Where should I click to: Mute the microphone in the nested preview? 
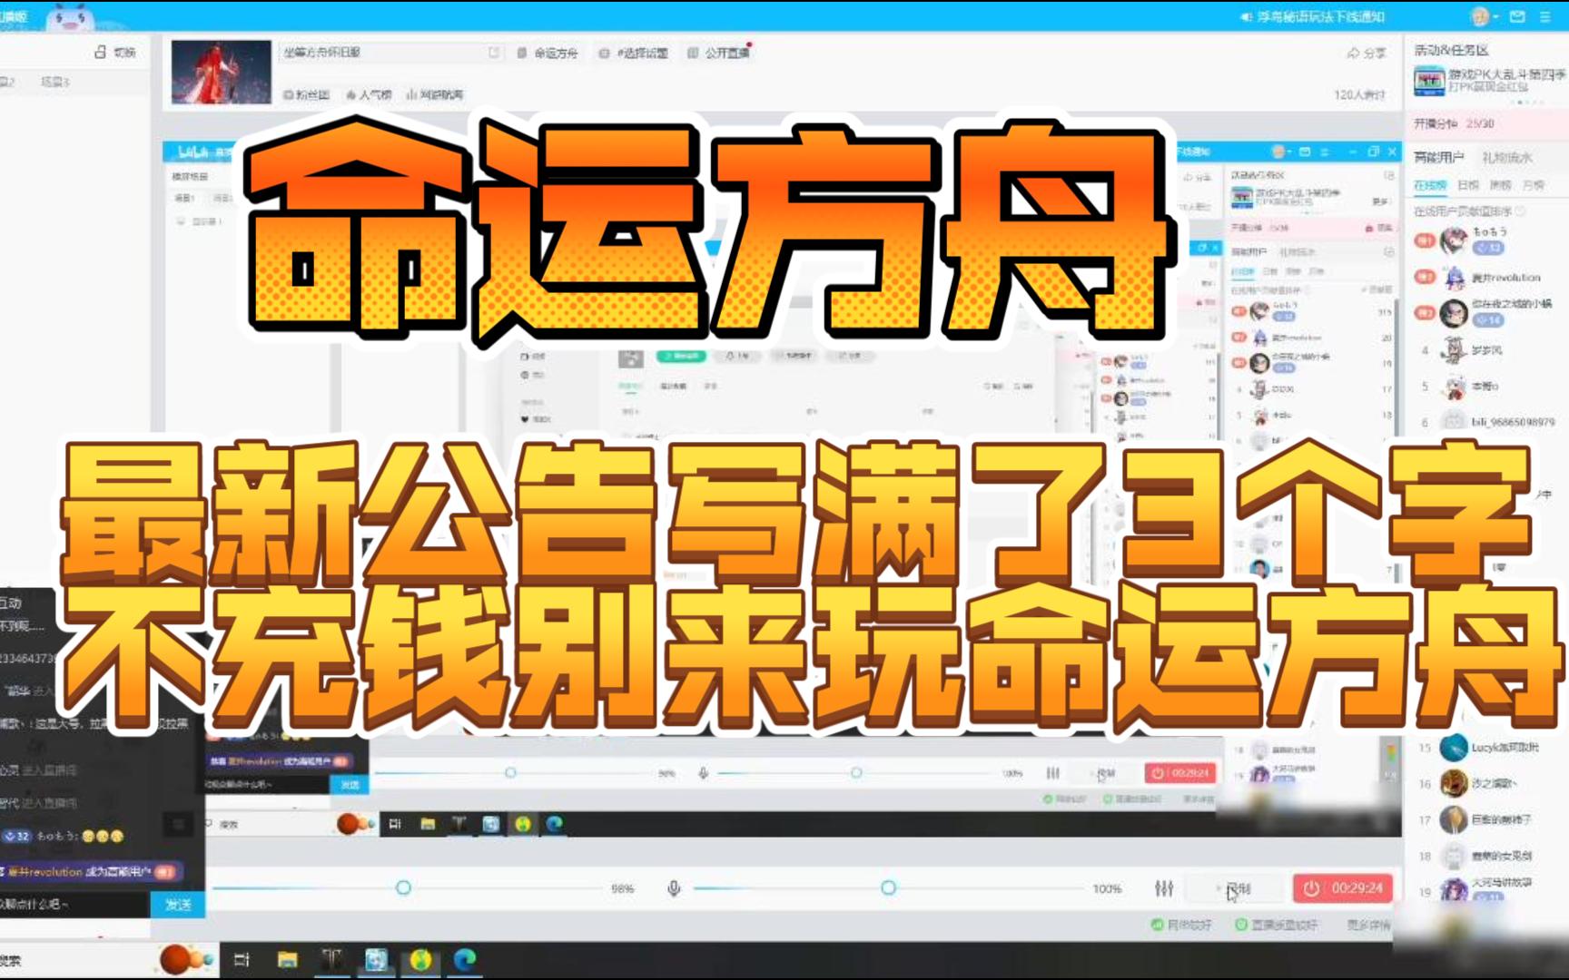click(703, 773)
